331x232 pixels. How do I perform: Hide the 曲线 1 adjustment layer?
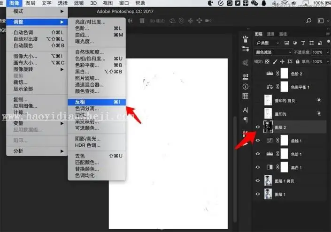pos(258,140)
